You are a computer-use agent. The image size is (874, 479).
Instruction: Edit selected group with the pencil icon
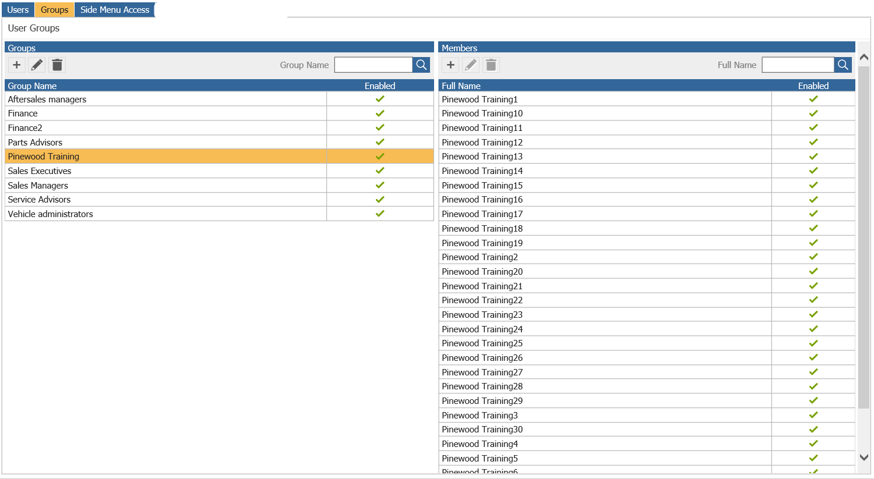[x=37, y=65]
